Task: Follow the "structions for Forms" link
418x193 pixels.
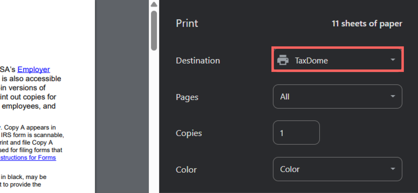Action: pos(28,158)
